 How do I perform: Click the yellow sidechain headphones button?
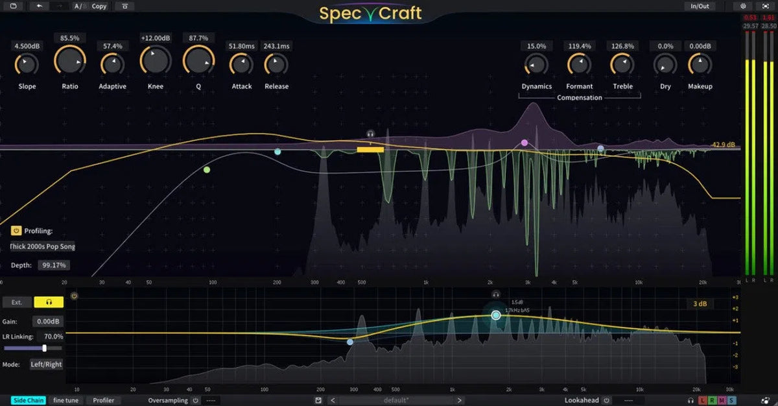click(x=49, y=302)
